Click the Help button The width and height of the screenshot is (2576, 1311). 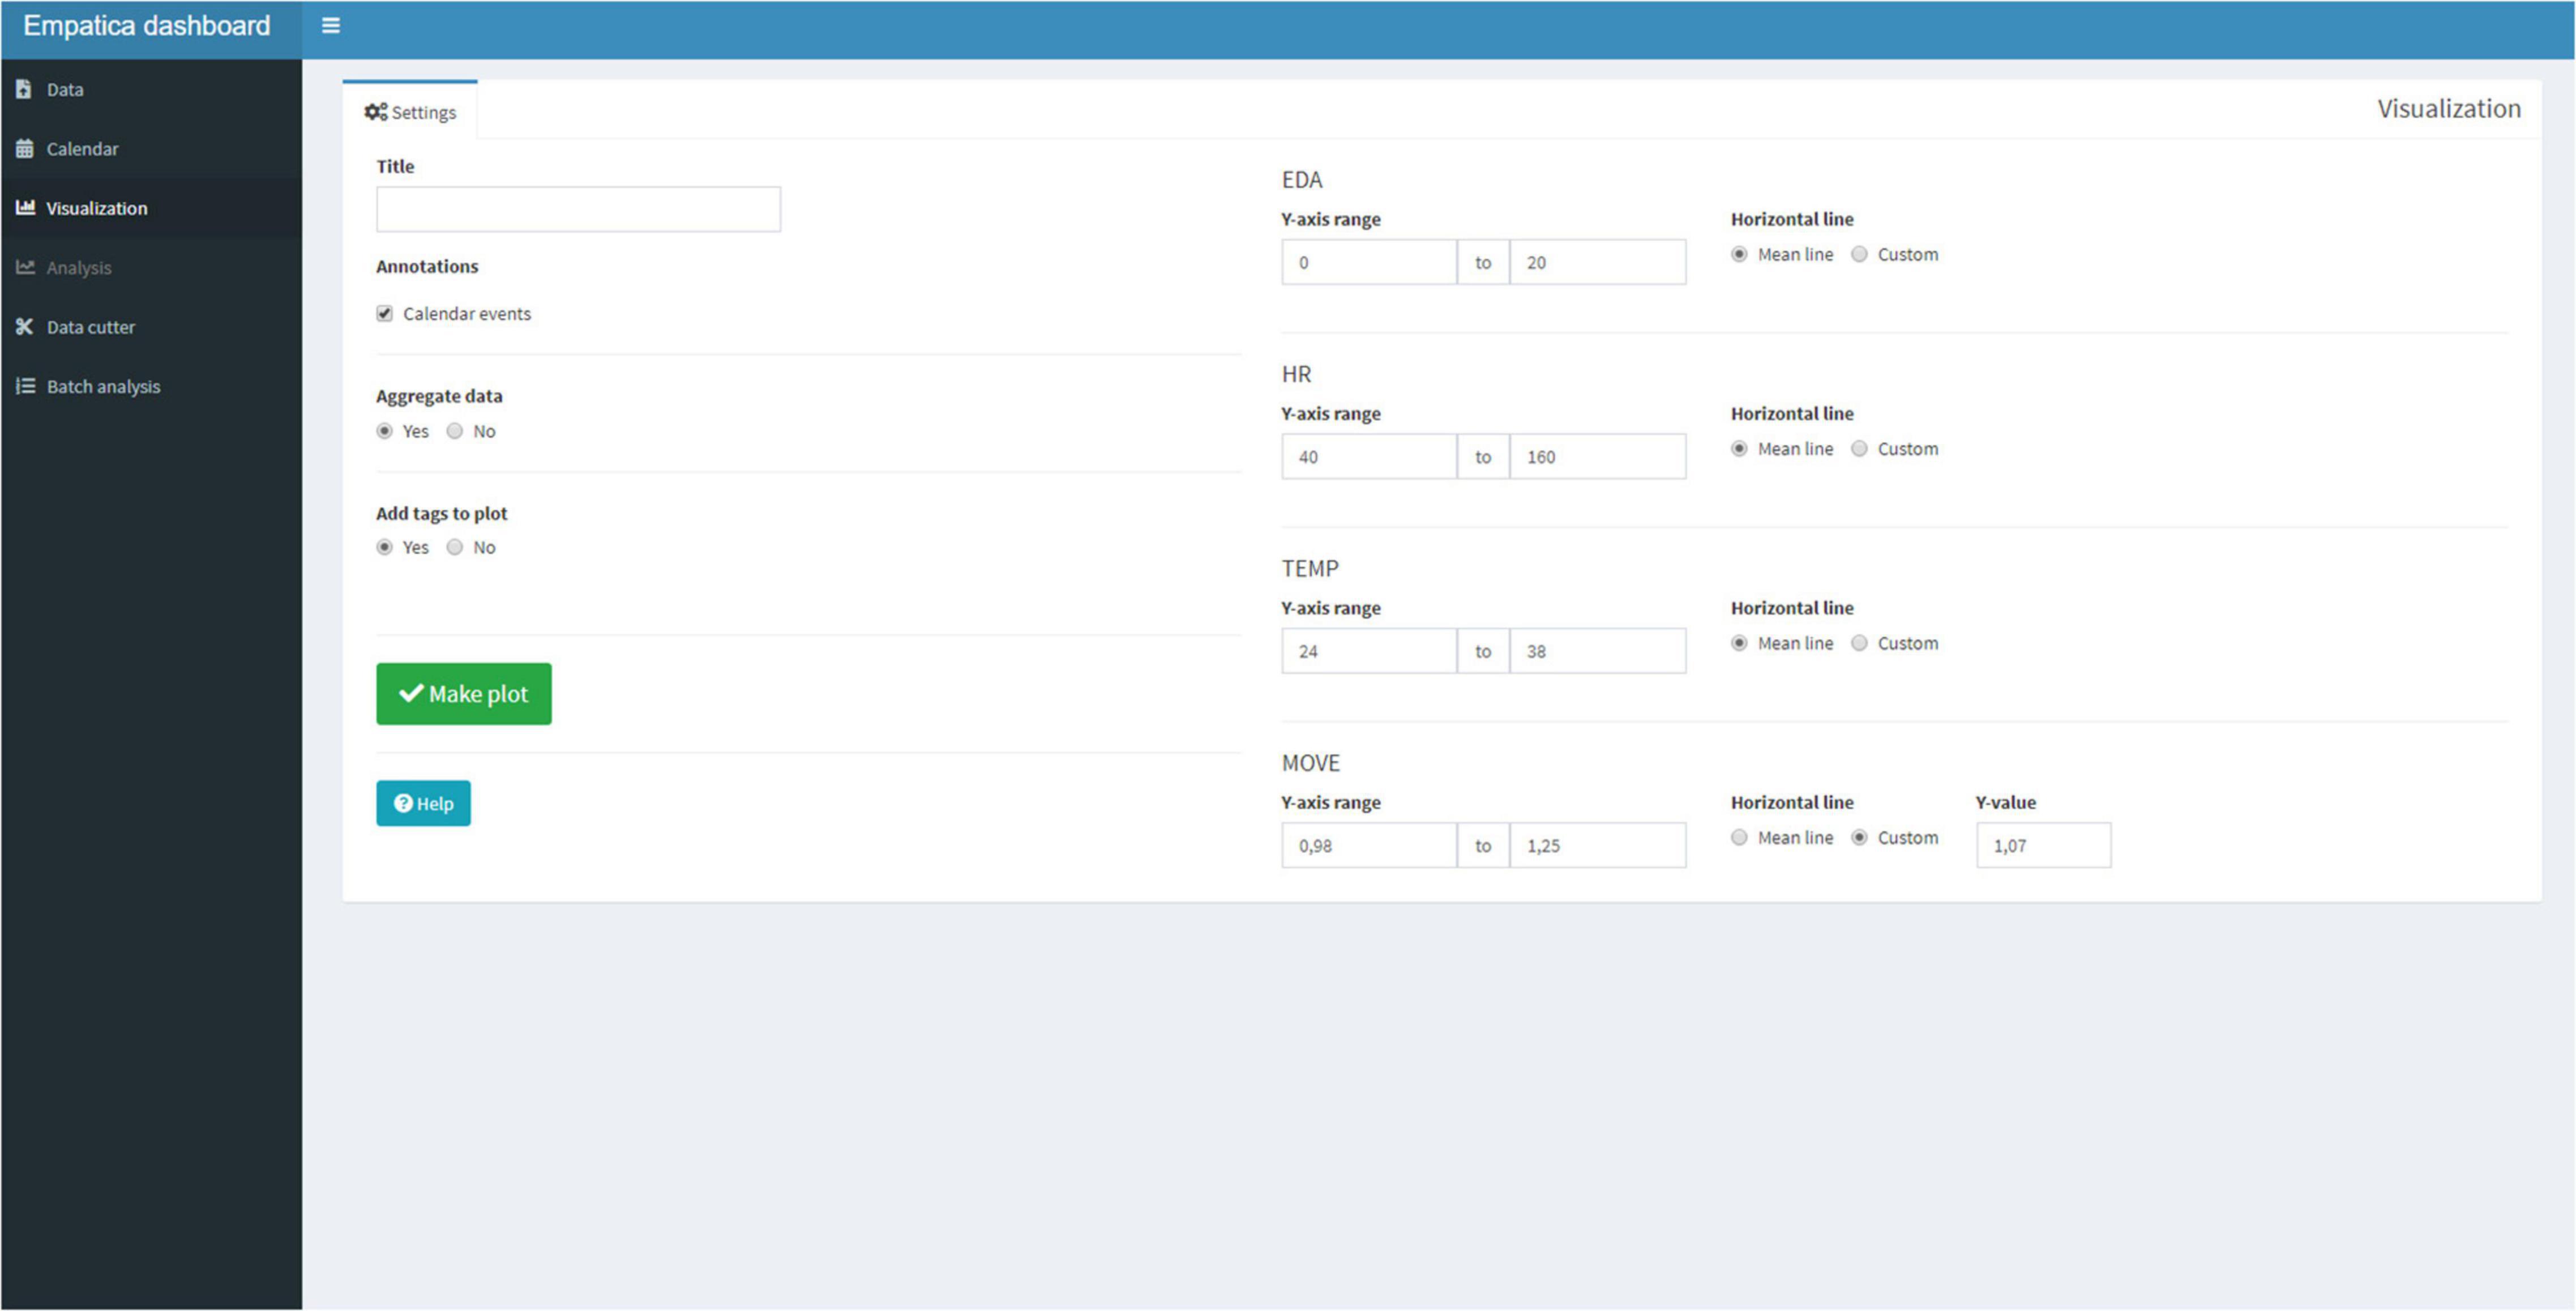pos(423,803)
